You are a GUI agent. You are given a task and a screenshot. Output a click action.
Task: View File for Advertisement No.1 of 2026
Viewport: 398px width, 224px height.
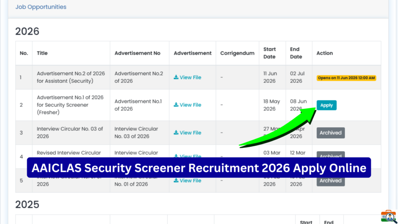pos(187,105)
